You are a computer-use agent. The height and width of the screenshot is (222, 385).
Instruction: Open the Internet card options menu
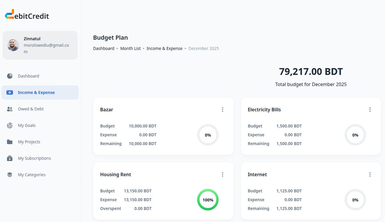pos(370,174)
